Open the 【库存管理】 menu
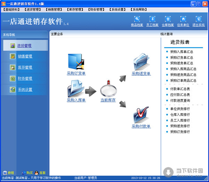This screenshot has height=182, width=209. pos(75,9)
